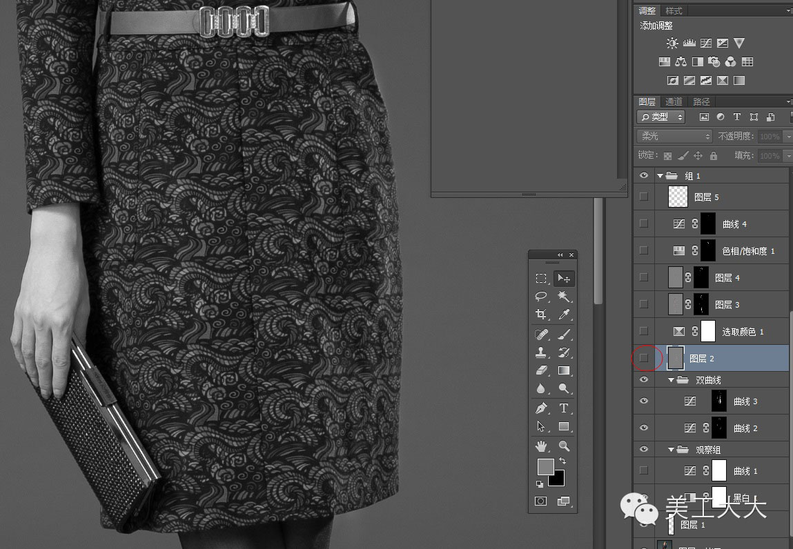The image size is (793, 549).
Task: Collapse the 观察组 group
Action: pyautogui.click(x=671, y=450)
